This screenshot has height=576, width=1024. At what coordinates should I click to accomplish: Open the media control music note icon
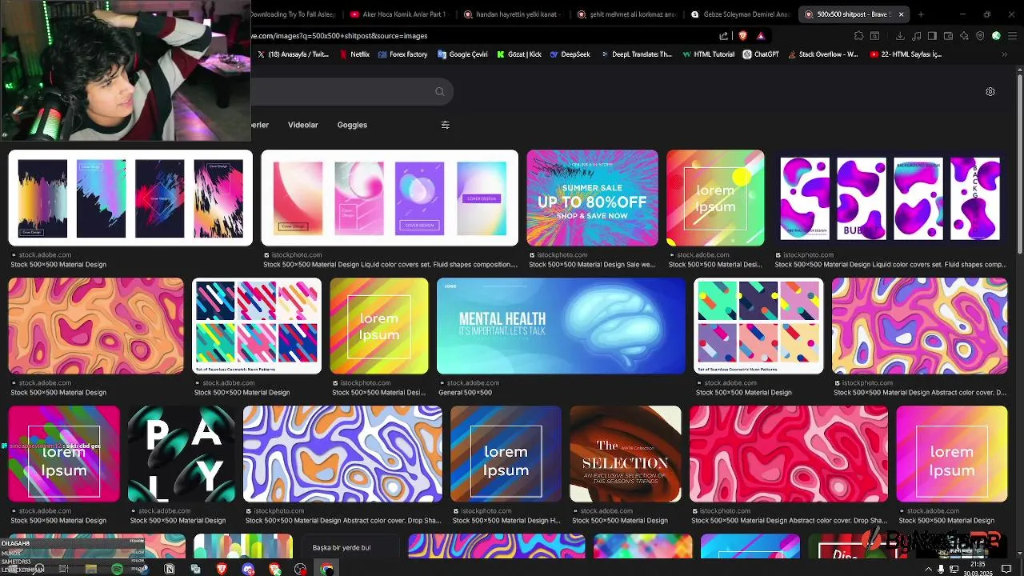[x=916, y=36]
